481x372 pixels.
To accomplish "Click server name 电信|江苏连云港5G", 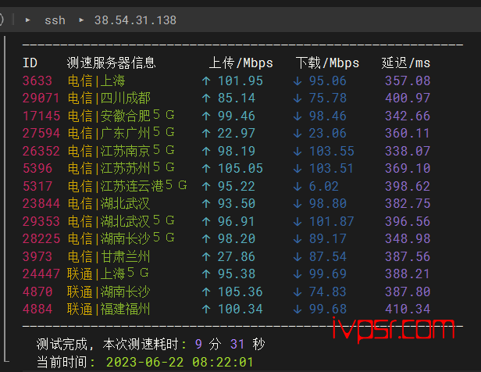I will (127, 186).
